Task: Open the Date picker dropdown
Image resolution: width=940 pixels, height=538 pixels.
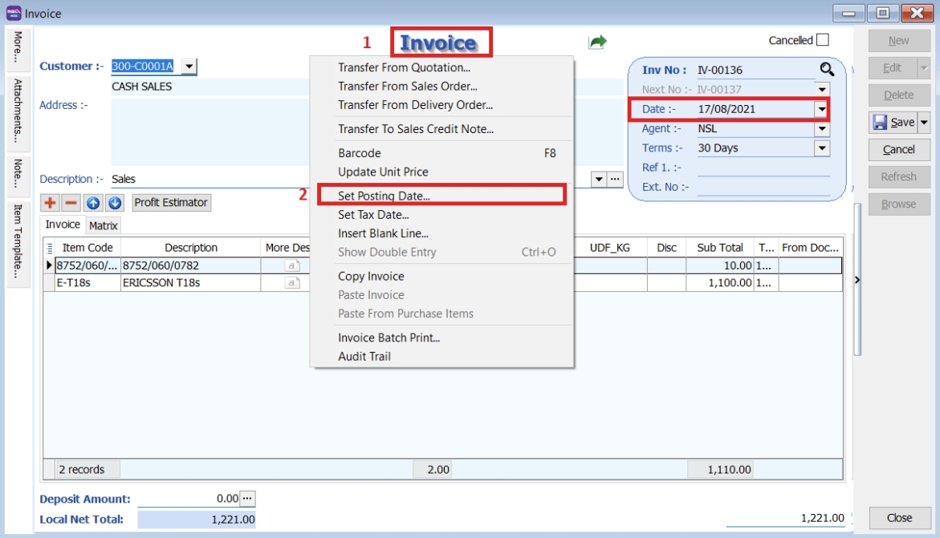Action: (x=821, y=109)
